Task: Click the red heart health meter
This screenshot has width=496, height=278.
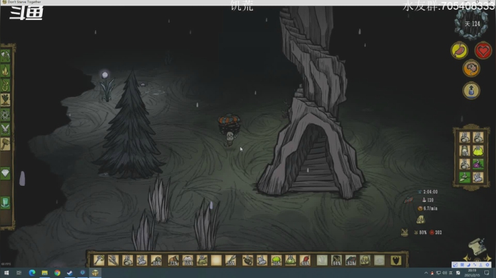Action: (x=483, y=50)
